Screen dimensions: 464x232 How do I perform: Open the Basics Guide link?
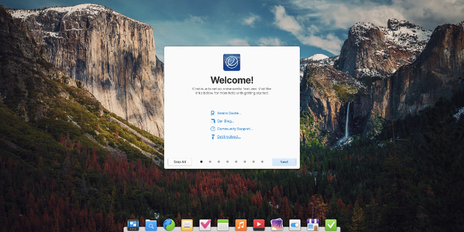[x=229, y=113]
